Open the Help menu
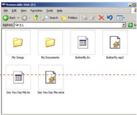The height and width of the screenshot is (115, 137). 60,11
